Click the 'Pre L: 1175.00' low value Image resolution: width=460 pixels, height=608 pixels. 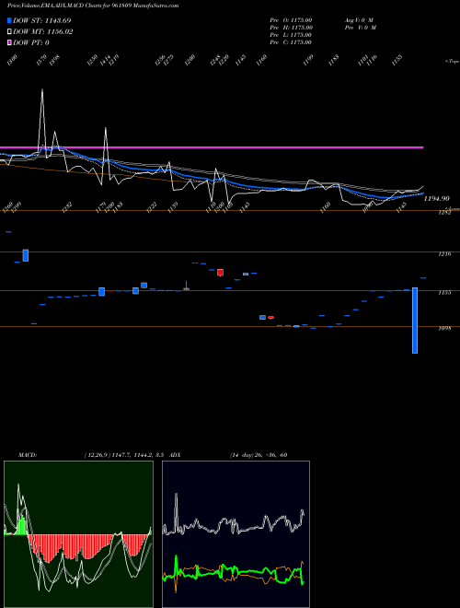coord(291,35)
